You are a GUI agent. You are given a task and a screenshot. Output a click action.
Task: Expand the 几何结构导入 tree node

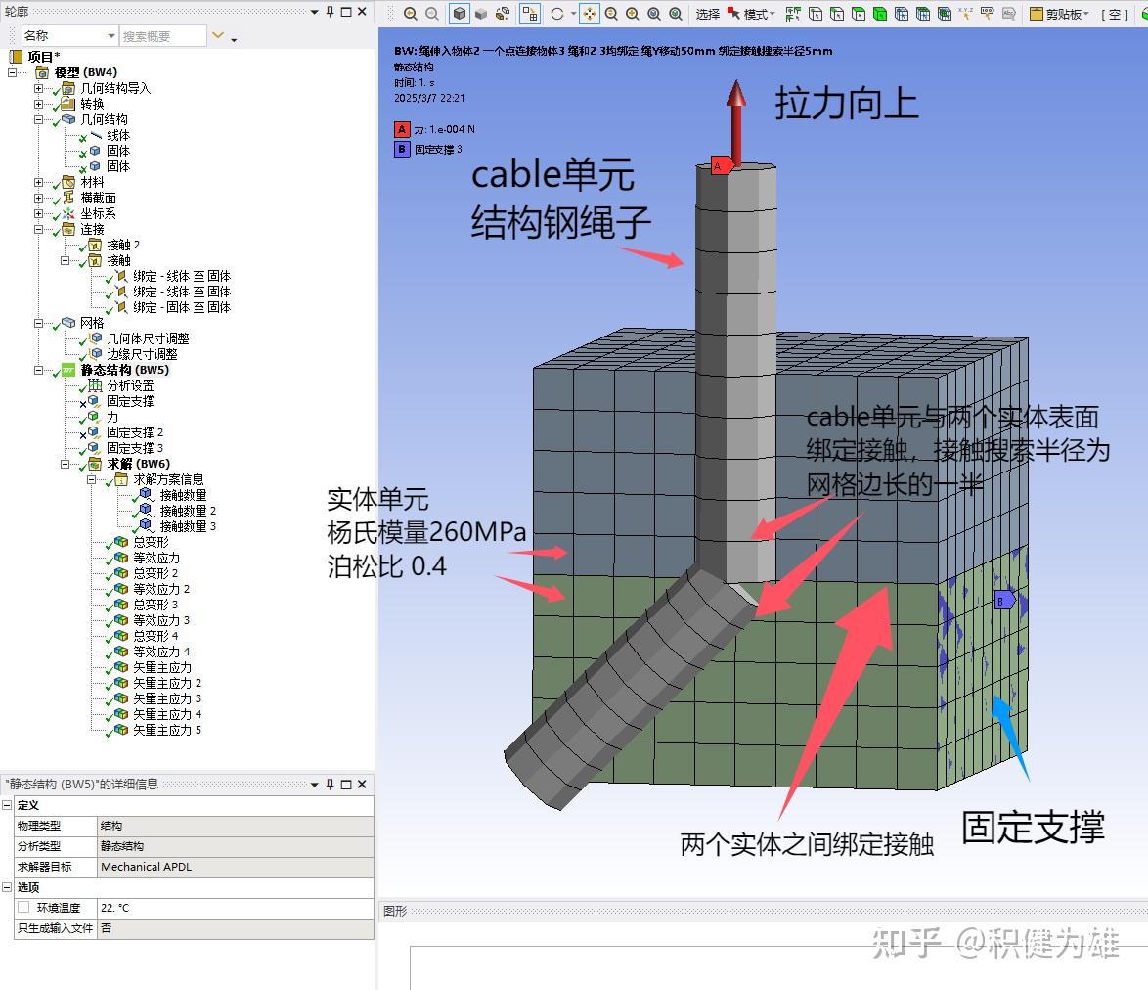click(38, 88)
